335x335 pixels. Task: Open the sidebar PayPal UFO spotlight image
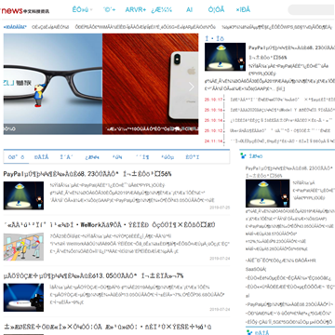[x=267, y=194]
